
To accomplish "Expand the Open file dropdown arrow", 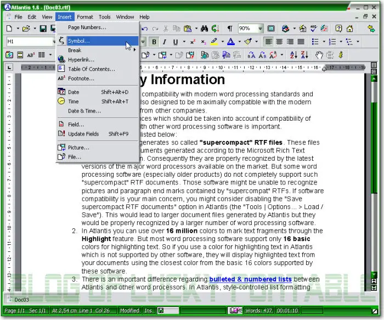I will (35, 29).
